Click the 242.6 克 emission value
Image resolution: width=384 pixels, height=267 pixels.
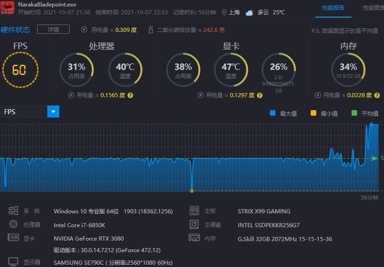click(214, 30)
